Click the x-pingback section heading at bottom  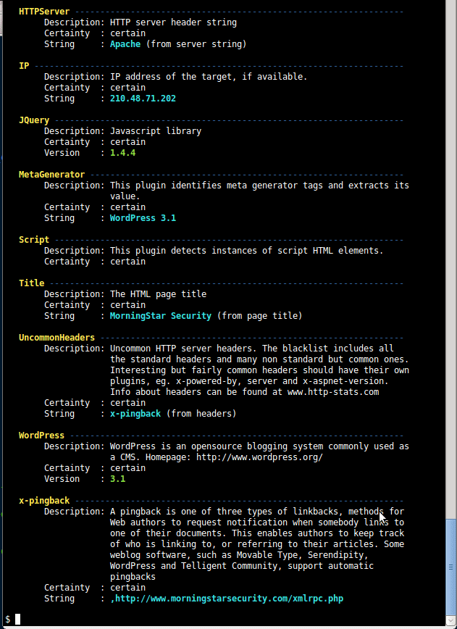(x=44, y=501)
